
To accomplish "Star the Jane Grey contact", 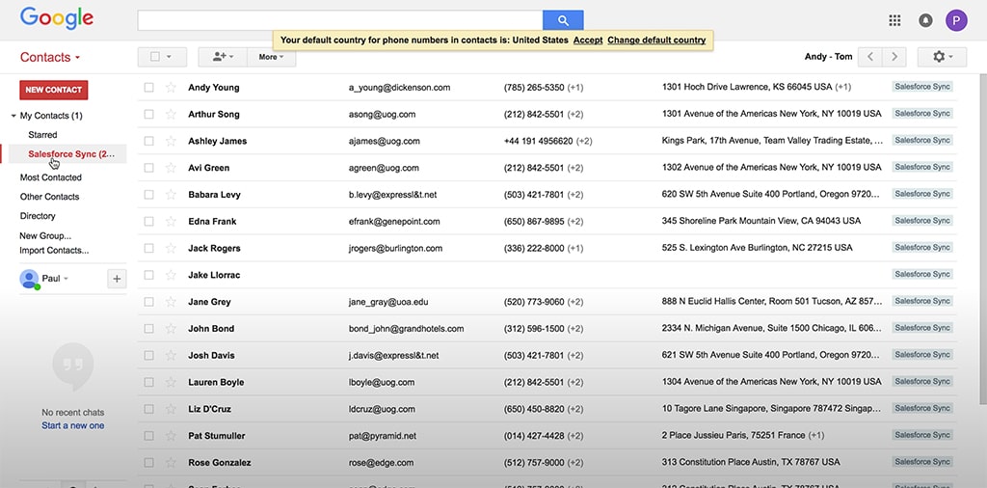I will pyautogui.click(x=171, y=302).
